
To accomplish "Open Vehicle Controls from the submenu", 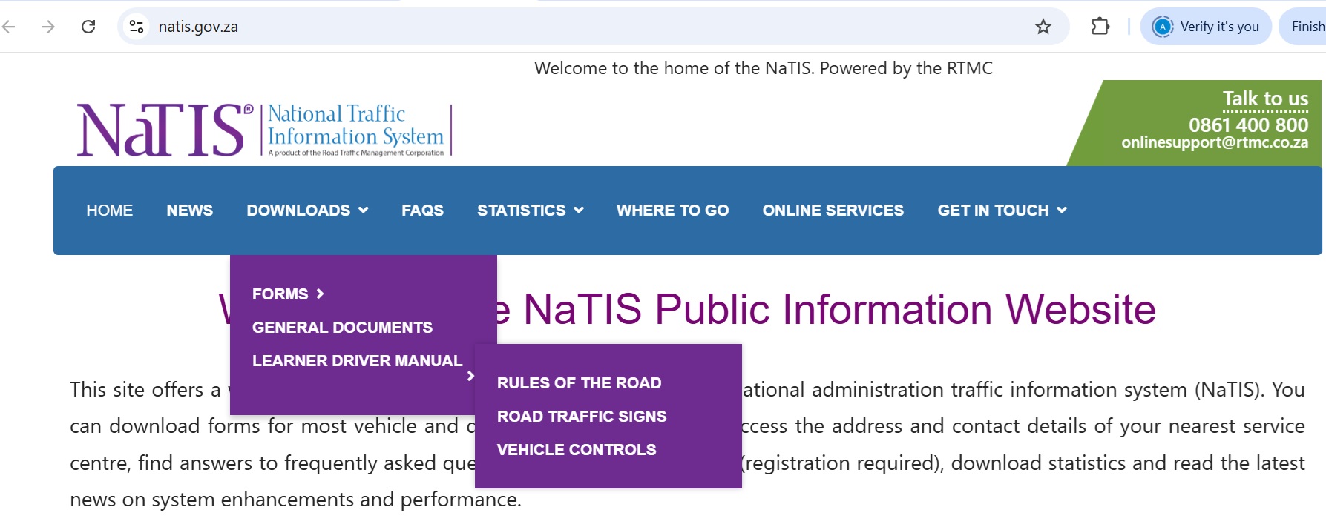I will pyautogui.click(x=577, y=450).
